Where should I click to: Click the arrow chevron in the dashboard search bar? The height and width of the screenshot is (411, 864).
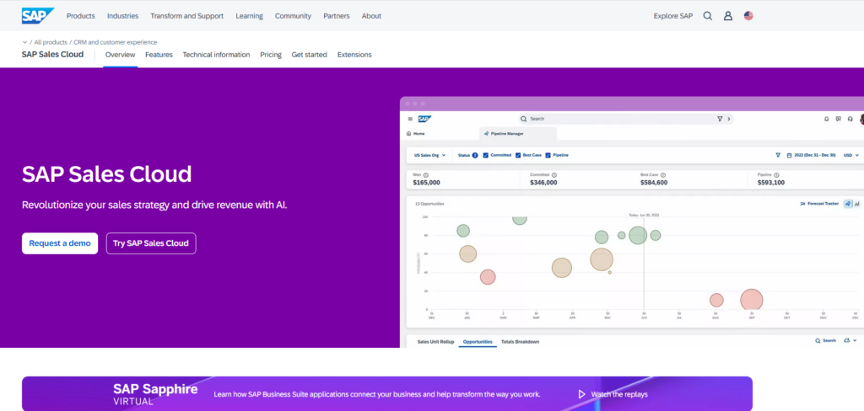pos(728,119)
